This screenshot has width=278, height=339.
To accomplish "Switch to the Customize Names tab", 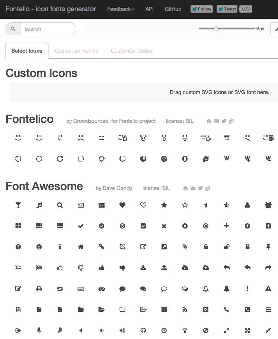I will [76, 51].
